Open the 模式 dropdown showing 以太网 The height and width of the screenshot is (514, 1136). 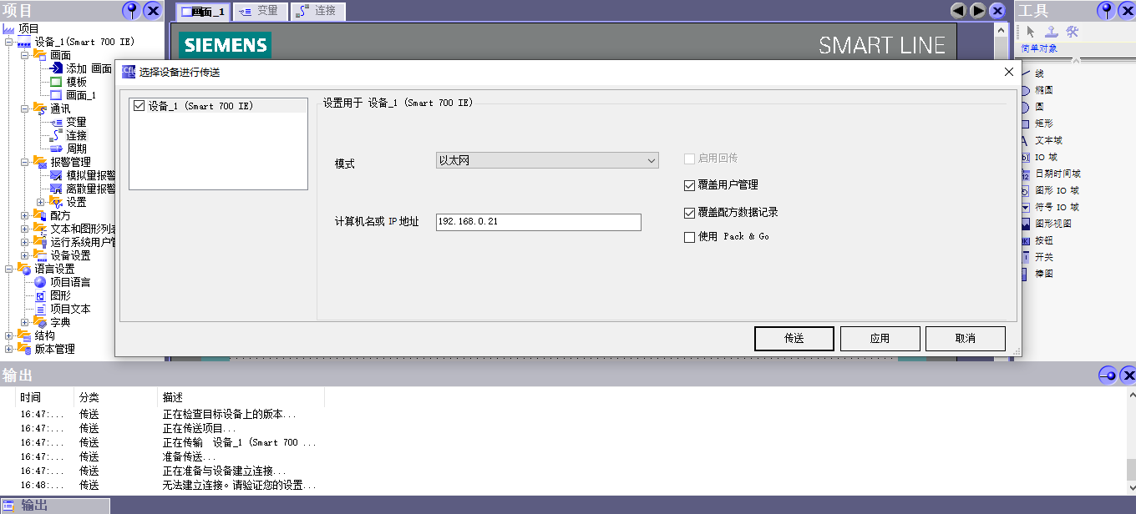pos(547,160)
